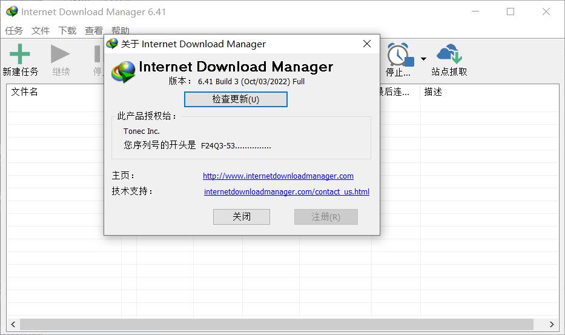Viewport: 565px width, 335px height.
Task: Open the 任务 menu
Action: point(14,31)
